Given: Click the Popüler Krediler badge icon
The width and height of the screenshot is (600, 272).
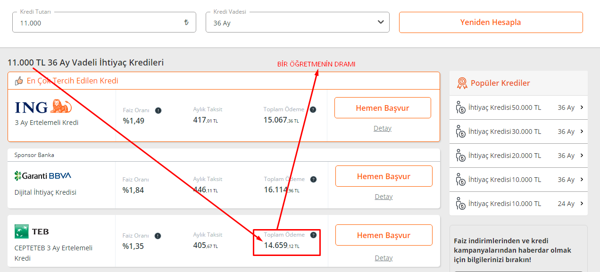Looking at the screenshot, I should click(x=462, y=83).
